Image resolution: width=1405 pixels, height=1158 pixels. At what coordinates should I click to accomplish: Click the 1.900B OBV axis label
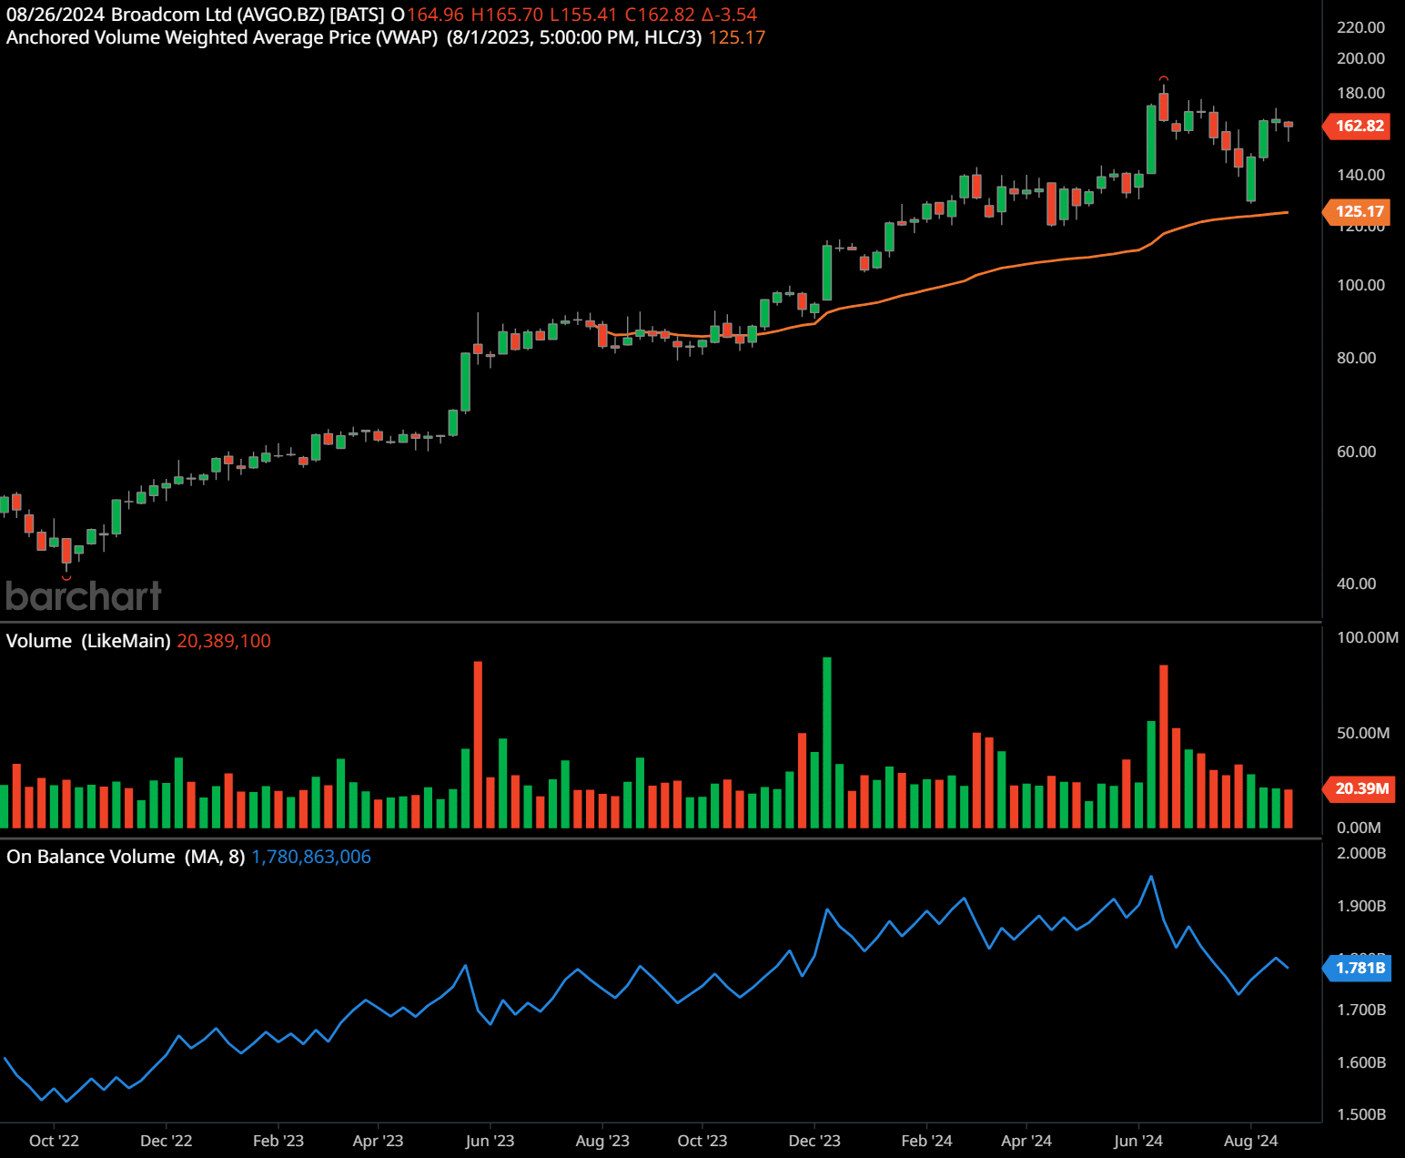[1361, 906]
